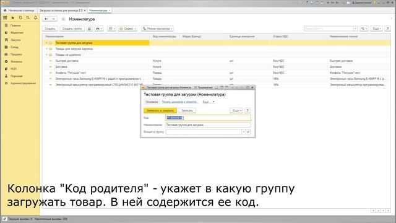The width and height of the screenshot is (396, 223).
Task: Click the item icon of Быстрая доставка
Action: click(50, 61)
